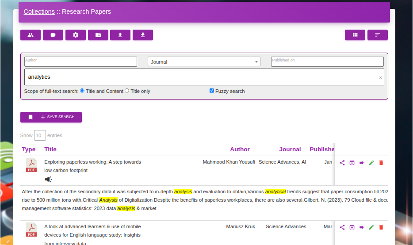413x245 pixels.
Task: Edit the Exploring paperless working paper
Action: (371, 163)
